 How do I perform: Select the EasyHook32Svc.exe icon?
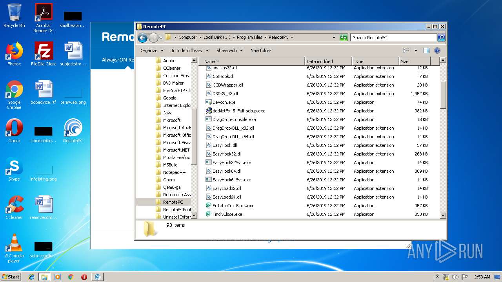pos(209,163)
